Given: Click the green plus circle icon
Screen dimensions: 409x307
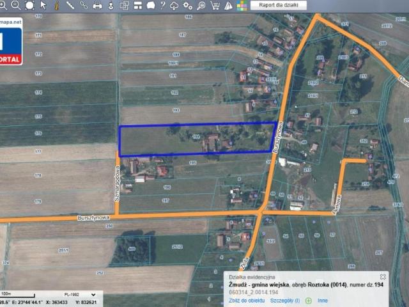Looking at the screenshot, I should pos(308,301).
